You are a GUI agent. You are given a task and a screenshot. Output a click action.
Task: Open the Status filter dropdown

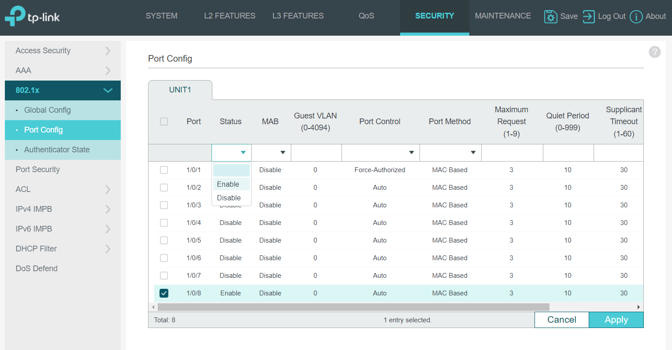coord(231,153)
